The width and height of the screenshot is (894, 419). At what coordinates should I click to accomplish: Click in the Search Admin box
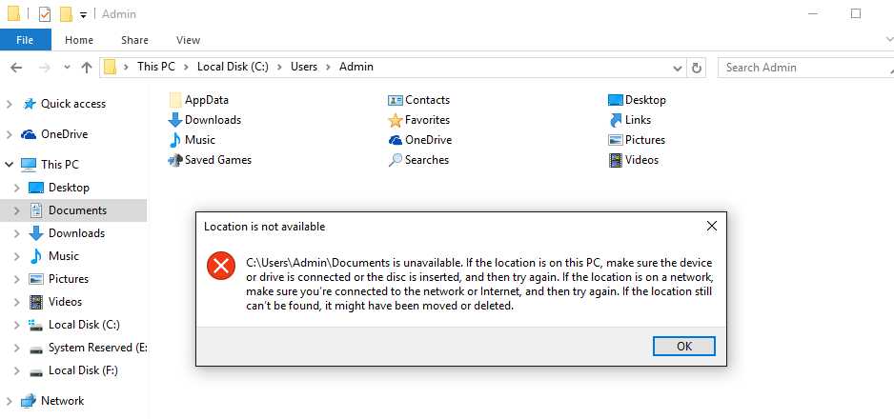click(x=801, y=68)
